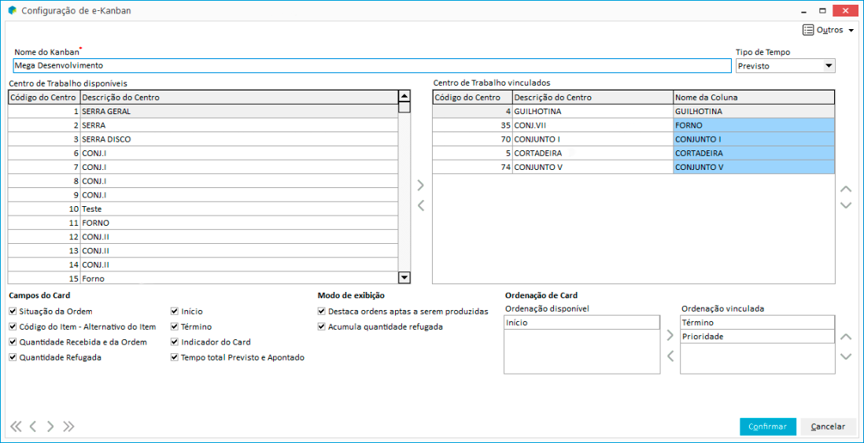The image size is (864, 443).
Task: Select GUILHOTINA description cell in linked centers
Action: (x=593, y=111)
